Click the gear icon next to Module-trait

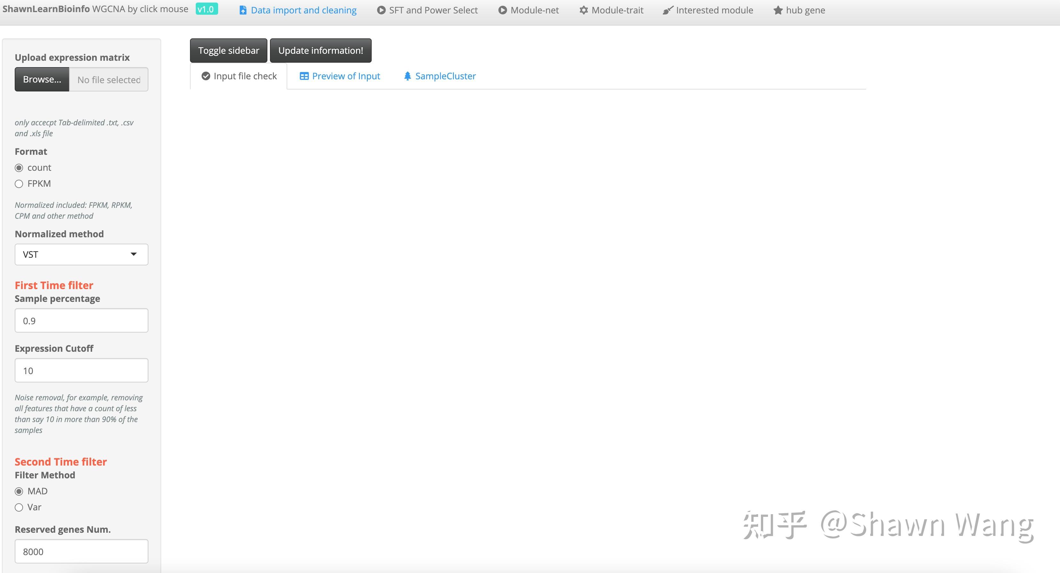coord(583,10)
